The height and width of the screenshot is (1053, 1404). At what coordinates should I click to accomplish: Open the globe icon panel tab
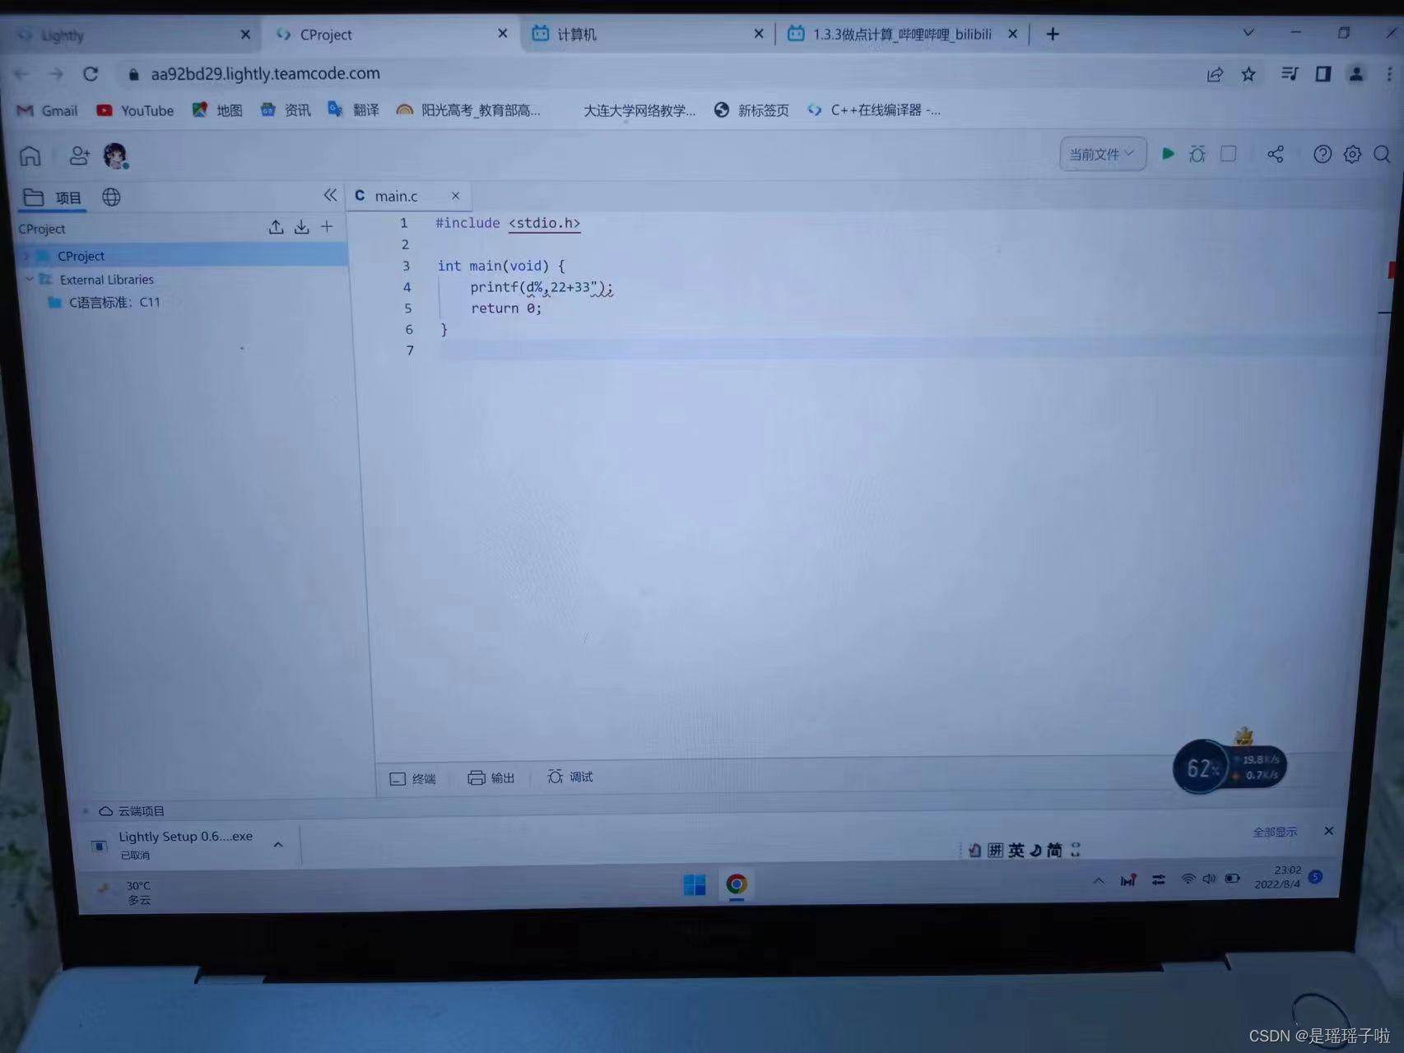tap(111, 197)
